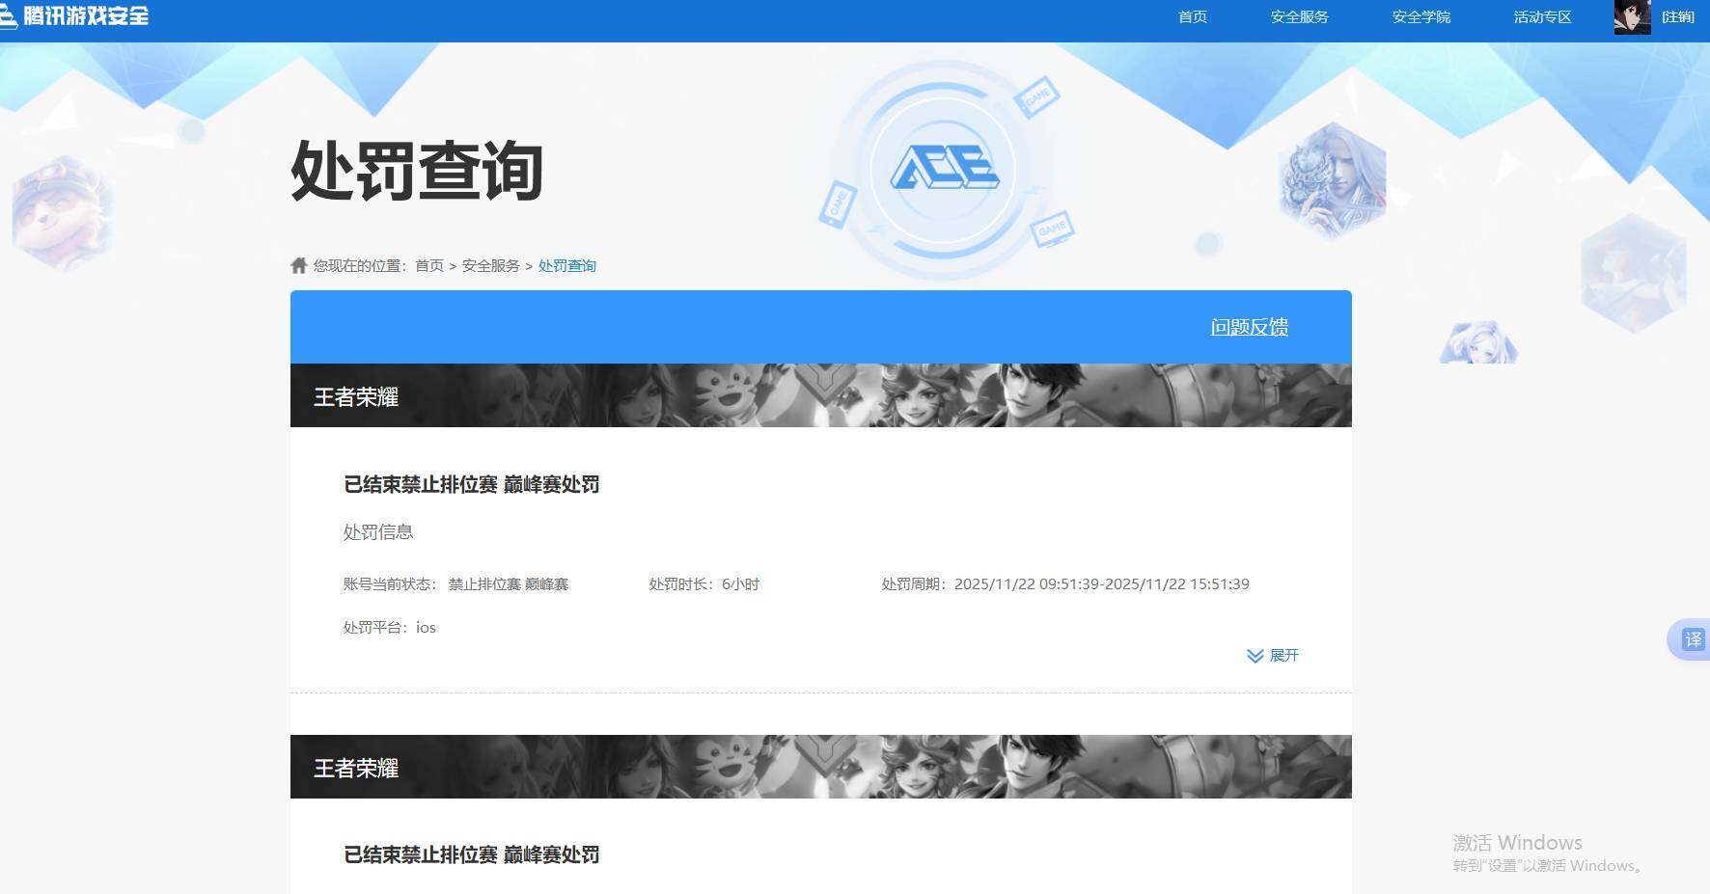Select the 安全学院 menu item
The image size is (1710, 894).
(1420, 16)
